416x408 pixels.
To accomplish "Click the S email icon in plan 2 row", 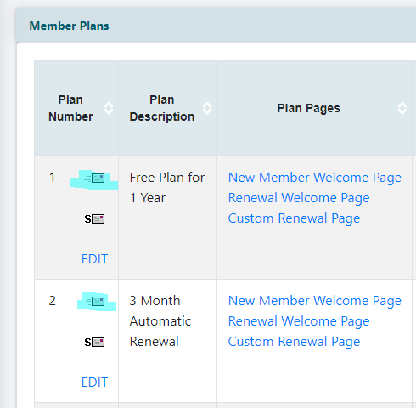I will (94, 343).
